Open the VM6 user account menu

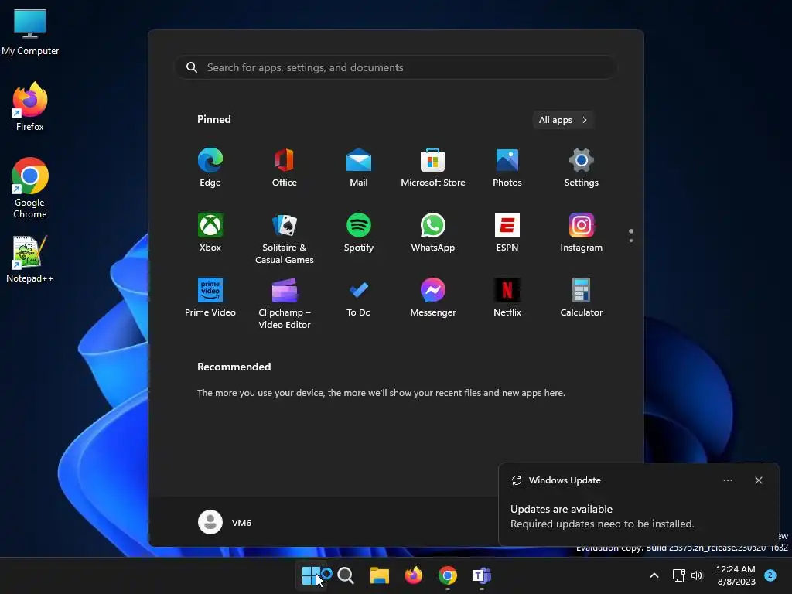tap(225, 522)
